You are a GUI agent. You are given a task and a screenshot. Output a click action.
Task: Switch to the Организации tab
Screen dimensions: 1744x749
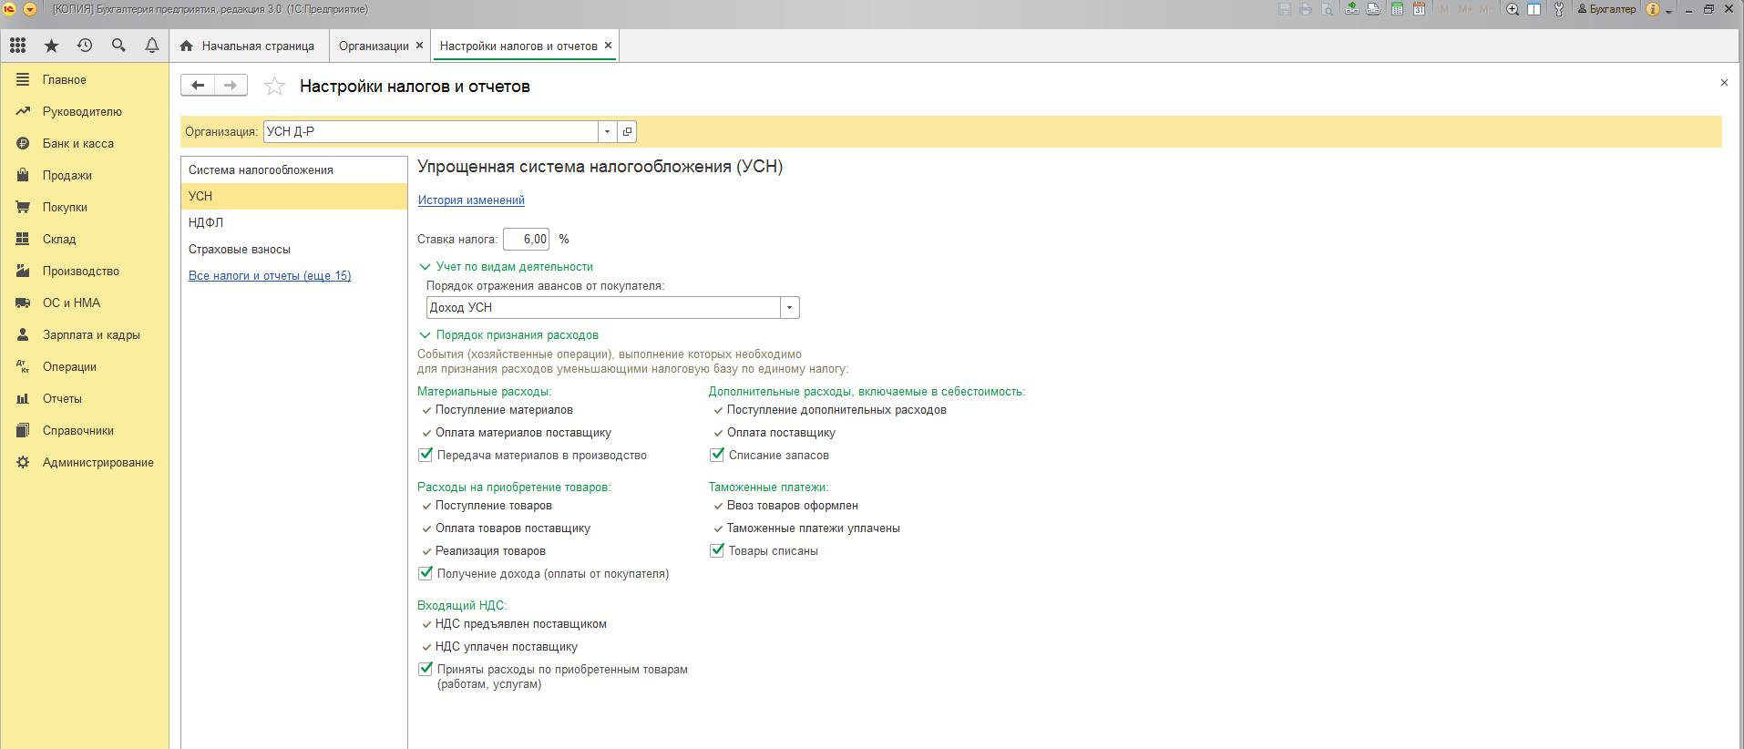point(374,46)
